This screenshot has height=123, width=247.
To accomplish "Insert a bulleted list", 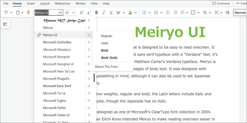I will [144, 13].
